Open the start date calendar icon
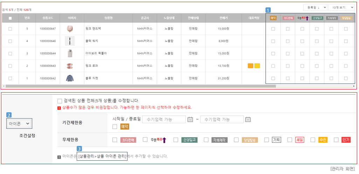 point(190,119)
